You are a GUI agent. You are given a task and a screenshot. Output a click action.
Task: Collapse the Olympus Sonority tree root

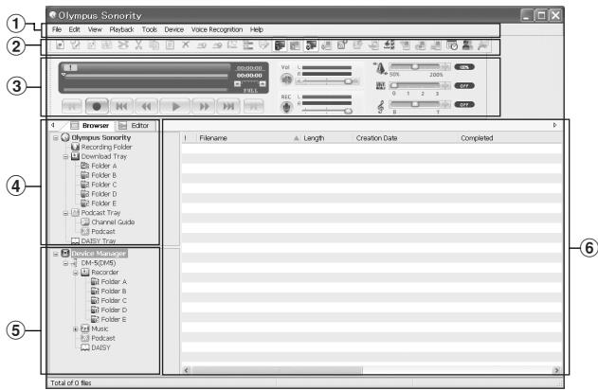56,138
